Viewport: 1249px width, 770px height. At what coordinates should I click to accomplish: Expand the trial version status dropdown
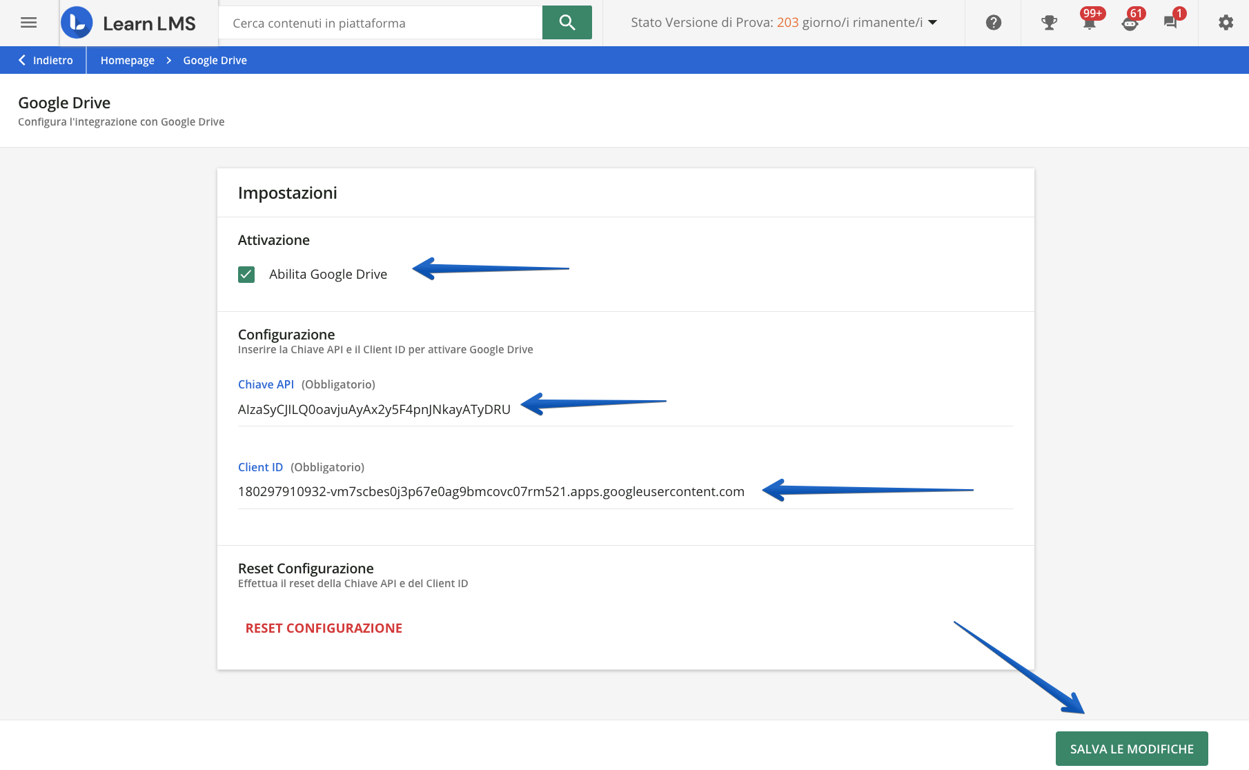pyautogui.click(x=784, y=23)
